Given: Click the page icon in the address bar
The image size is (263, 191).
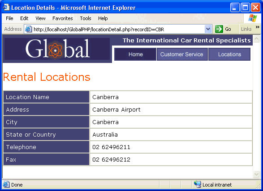Looking at the screenshot, I should 29,29.
